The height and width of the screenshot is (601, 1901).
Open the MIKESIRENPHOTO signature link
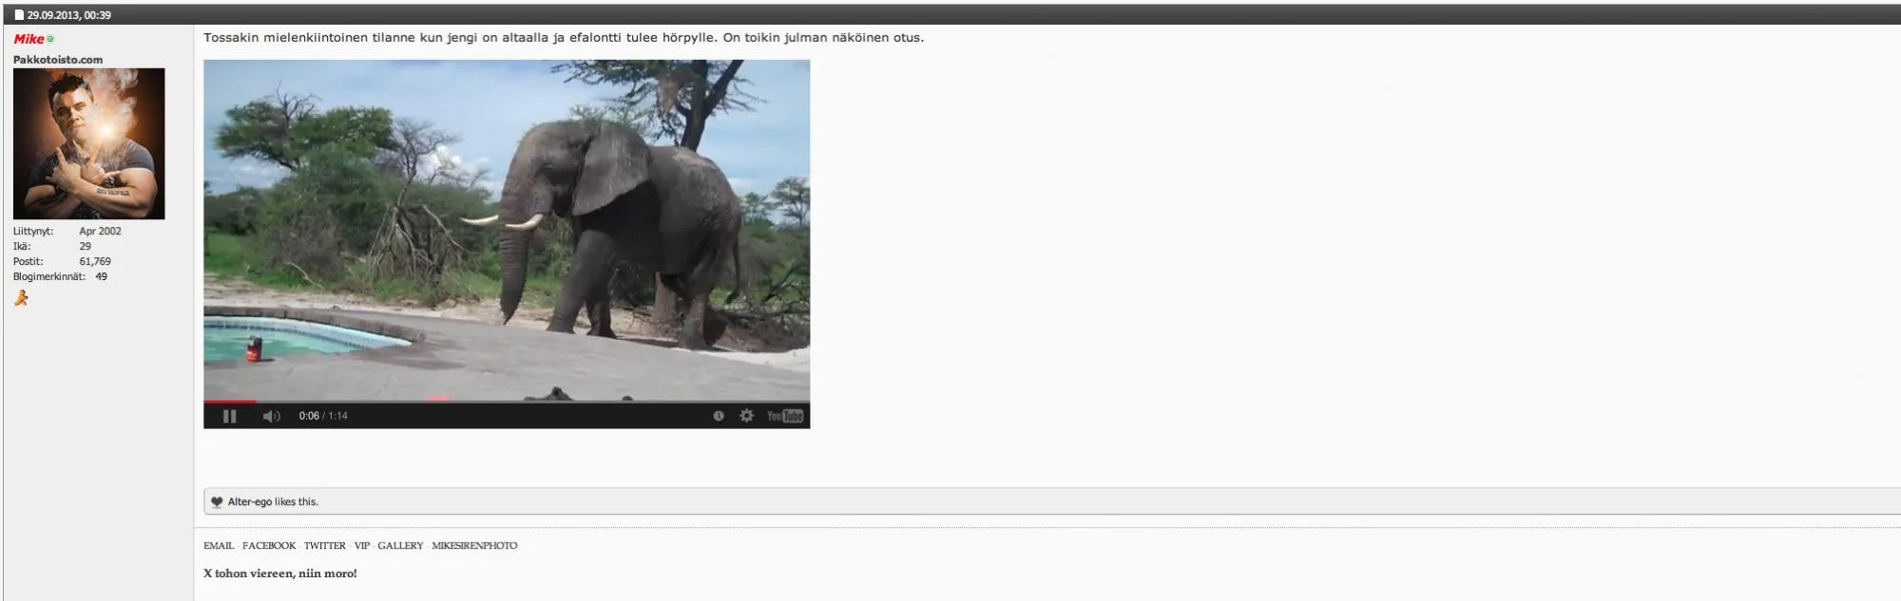pyautogui.click(x=474, y=546)
